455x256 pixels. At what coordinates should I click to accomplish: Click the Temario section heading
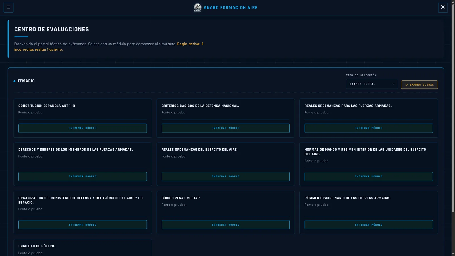coord(26,81)
